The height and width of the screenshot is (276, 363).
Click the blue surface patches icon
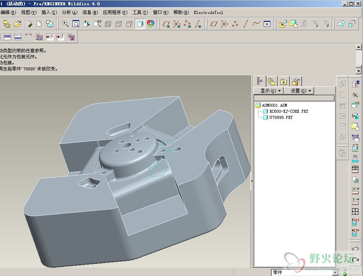[341, 24]
